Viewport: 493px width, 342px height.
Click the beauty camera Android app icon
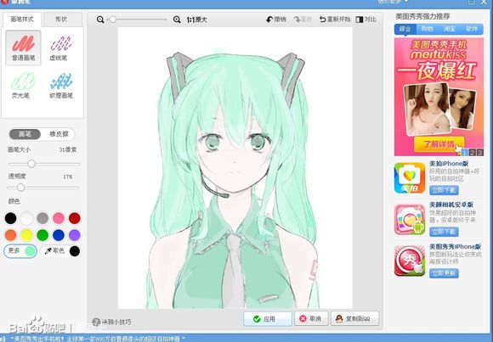tap(410, 220)
